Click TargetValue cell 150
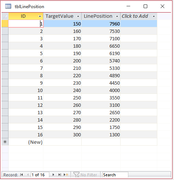This screenshot has height=180, width=174. [62, 24]
